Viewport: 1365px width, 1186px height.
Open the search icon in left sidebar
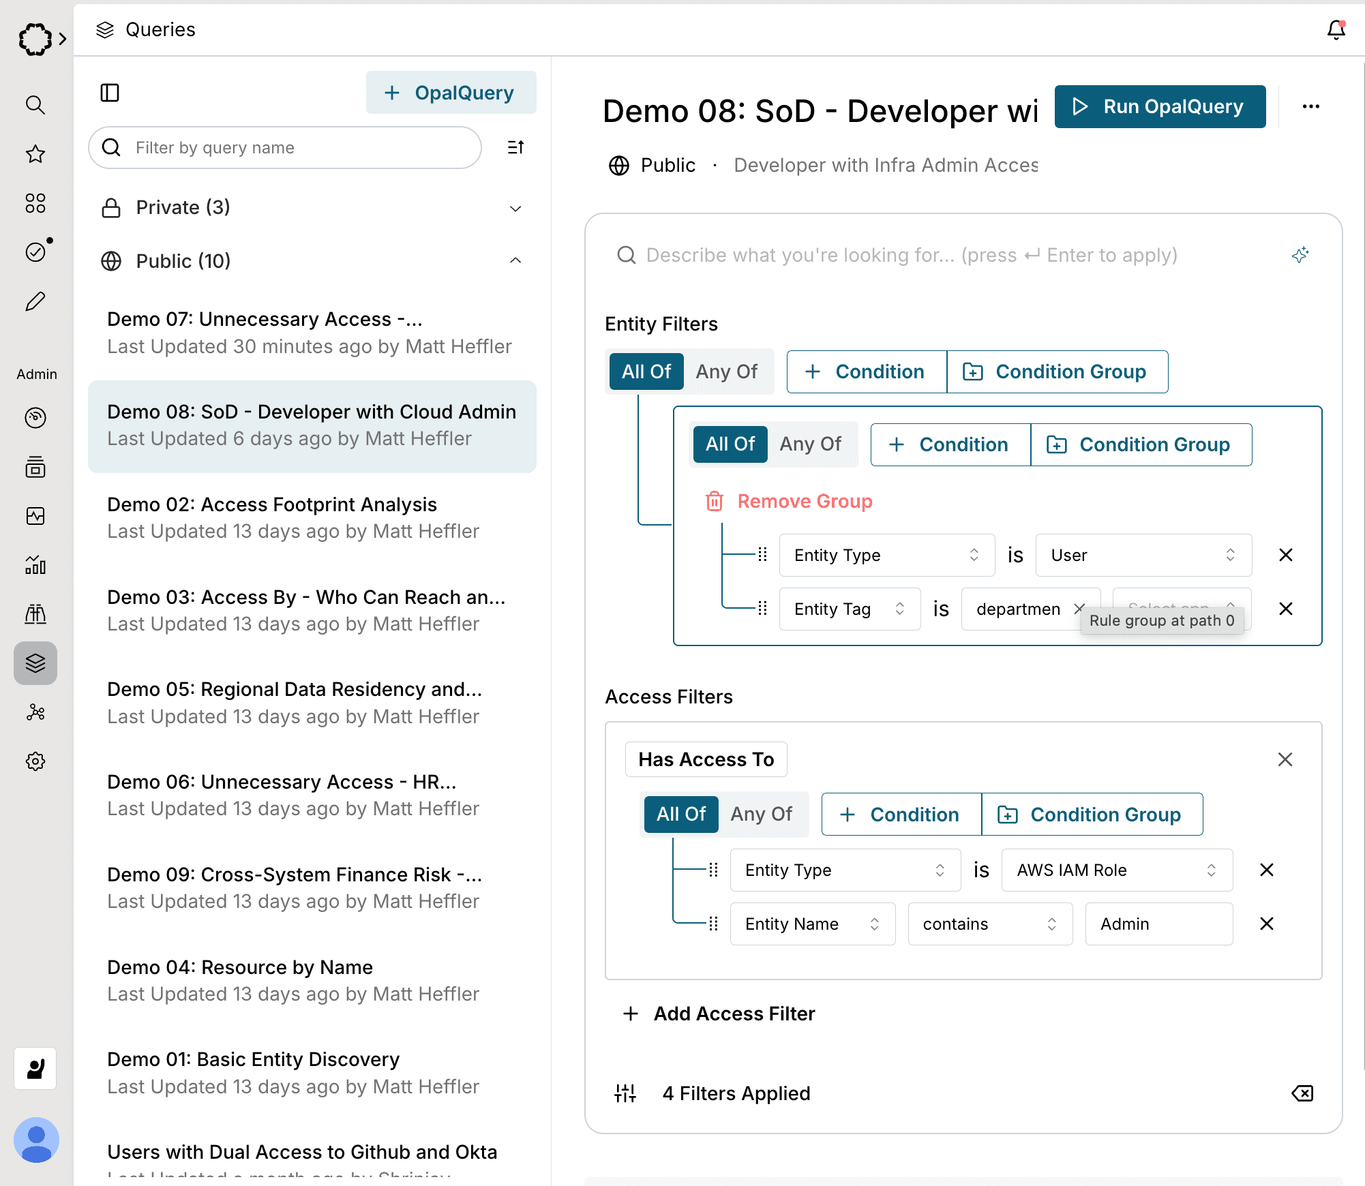point(35,105)
